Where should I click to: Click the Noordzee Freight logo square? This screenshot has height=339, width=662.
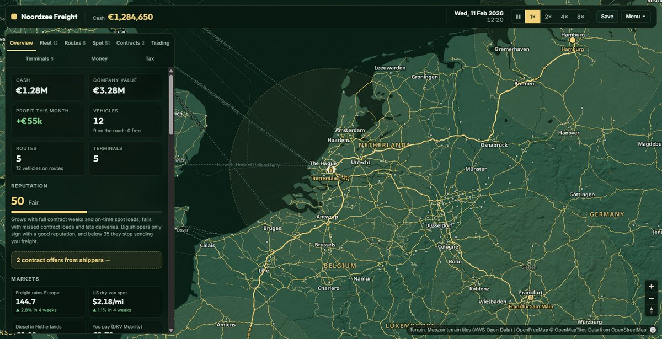[14, 17]
